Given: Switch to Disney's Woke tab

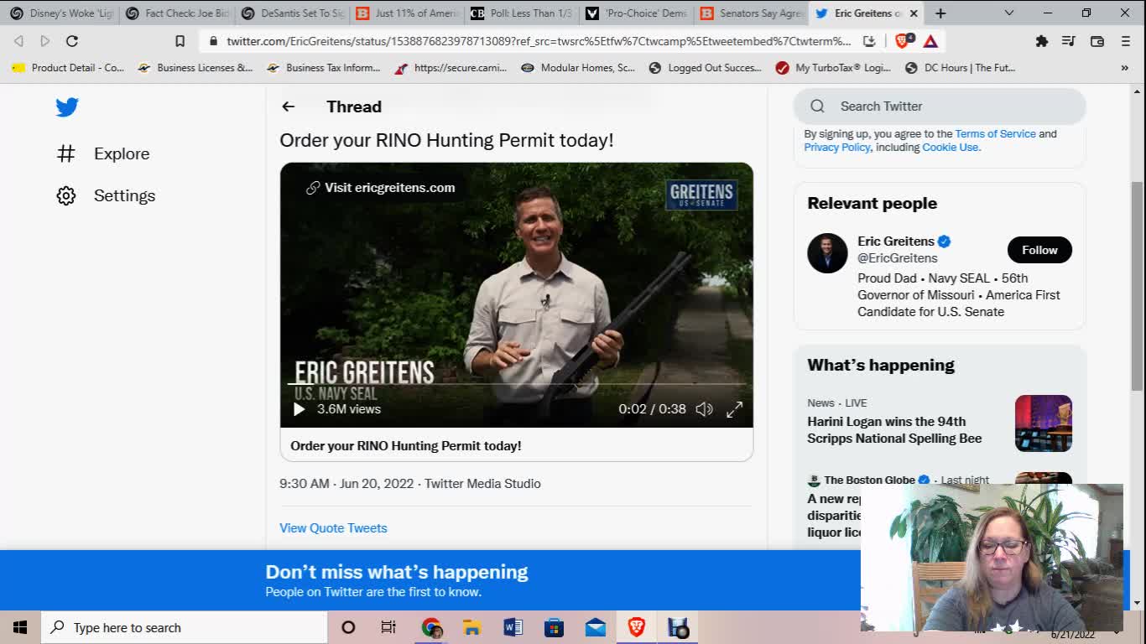Looking at the screenshot, I should coord(62,13).
